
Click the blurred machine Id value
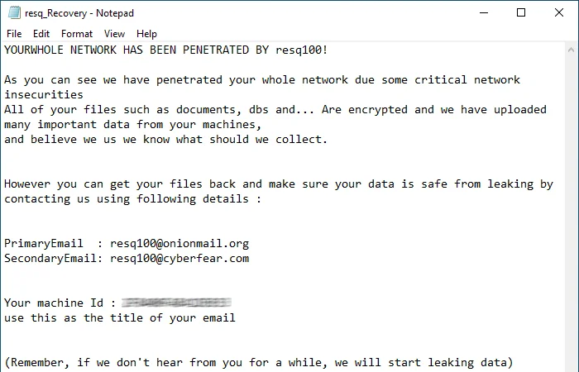(x=176, y=303)
